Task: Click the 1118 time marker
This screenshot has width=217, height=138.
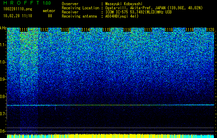Action: (x=169, y=30)
